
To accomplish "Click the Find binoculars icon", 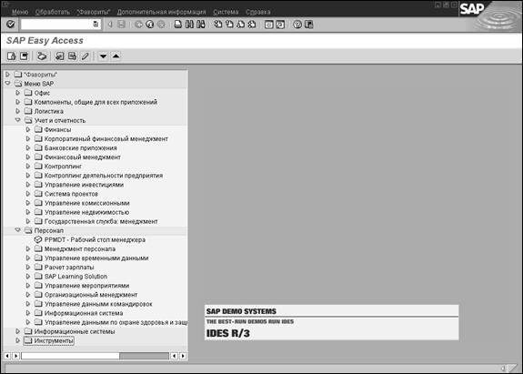I will 189,25.
